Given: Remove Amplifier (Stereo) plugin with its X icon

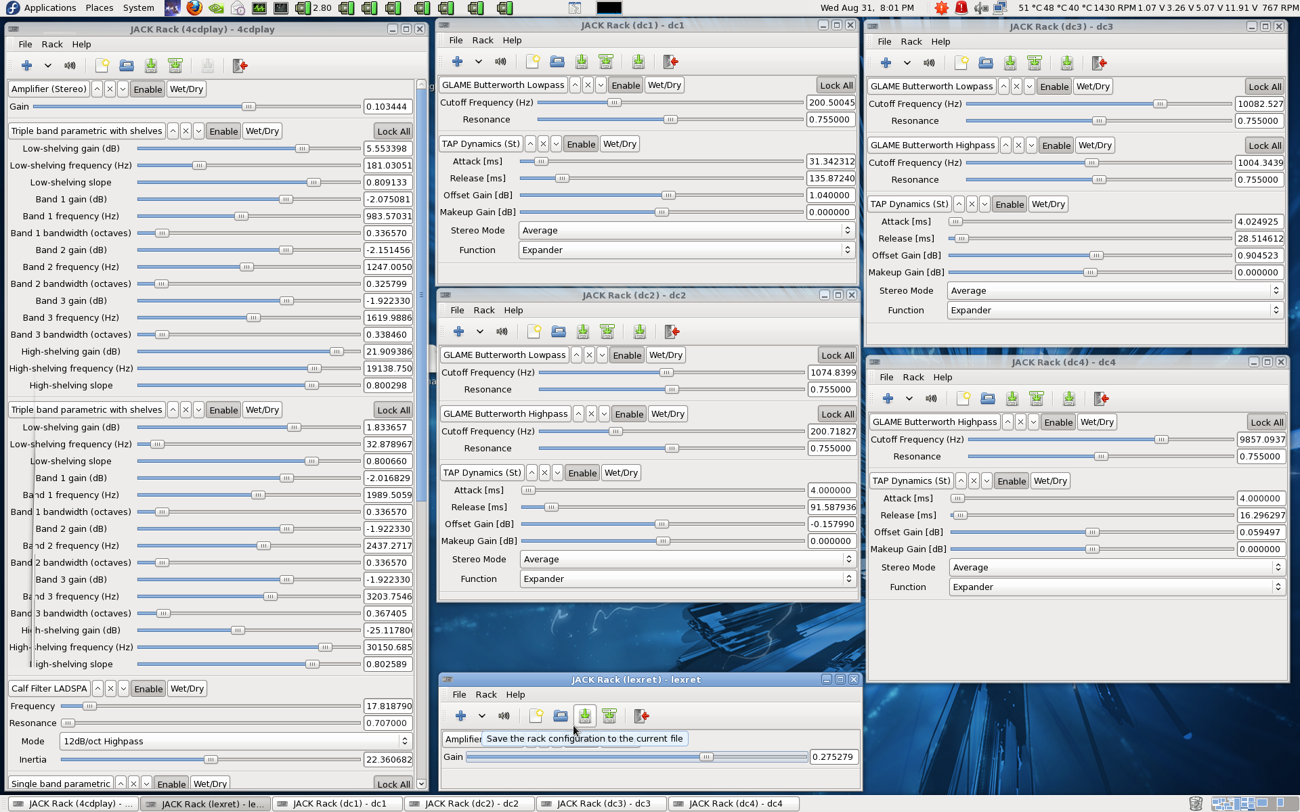Looking at the screenshot, I should pyautogui.click(x=110, y=89).
